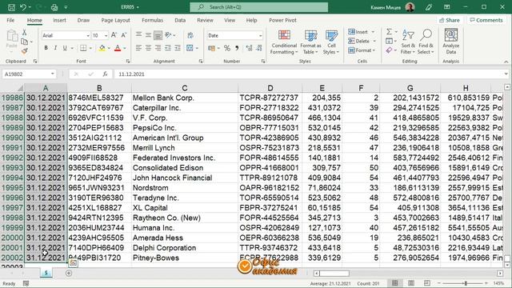The image size is (512, 288).
Task: Click the Format Painter brush icon
Action: [24, 51]
